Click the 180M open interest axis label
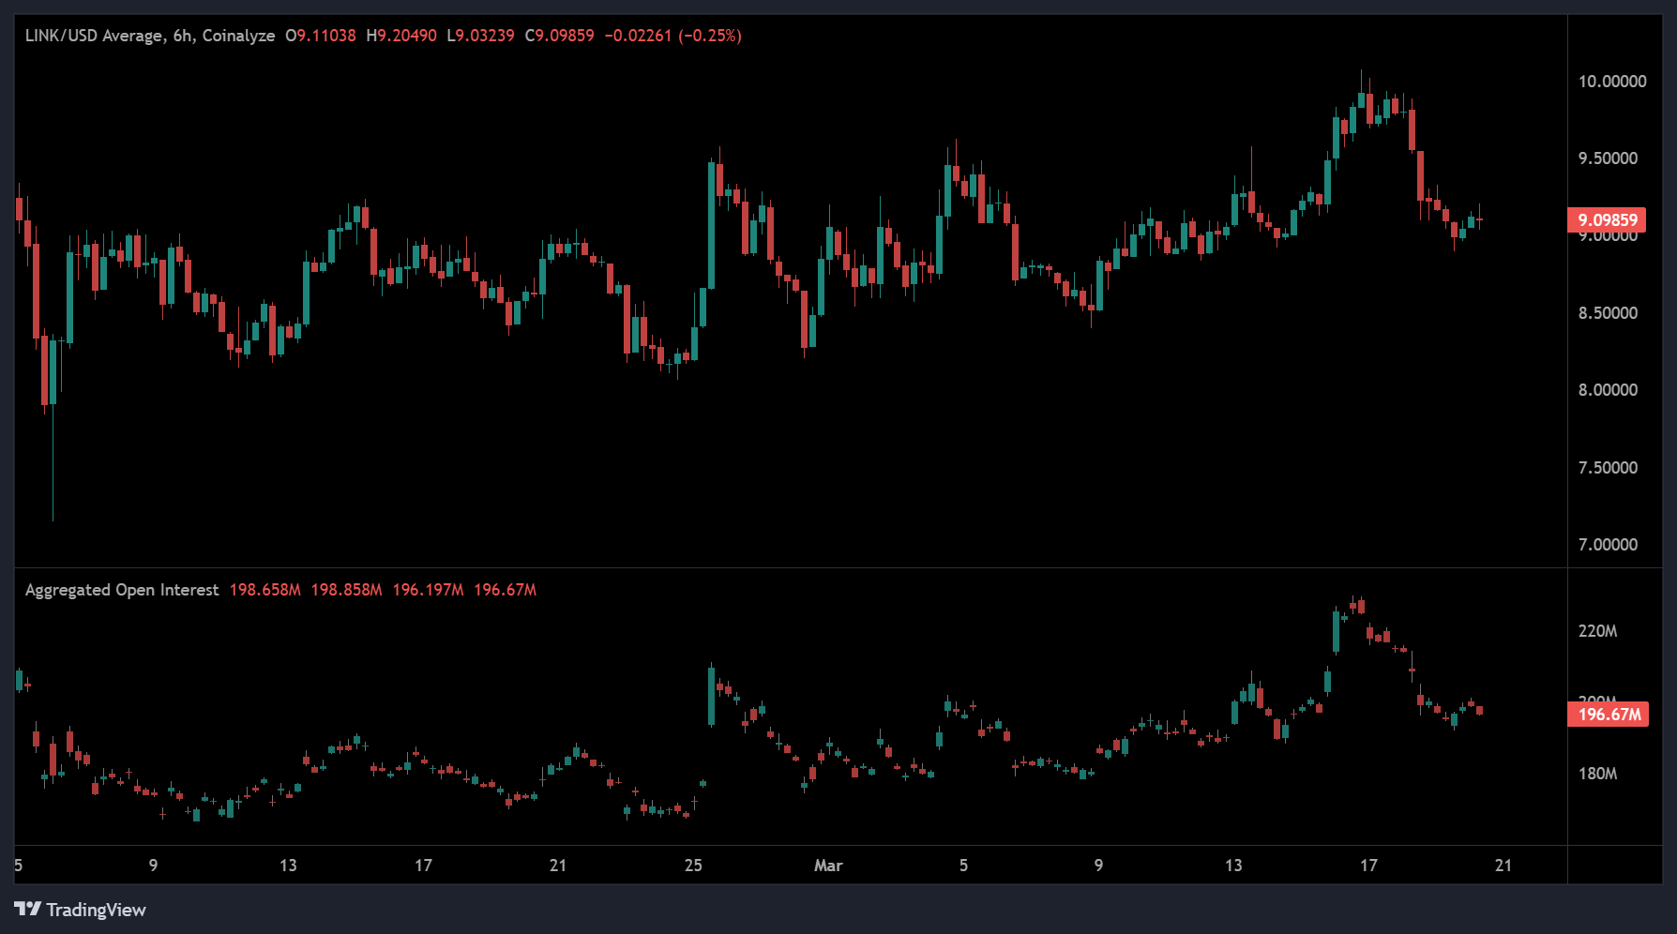 tap(1597, 774)
